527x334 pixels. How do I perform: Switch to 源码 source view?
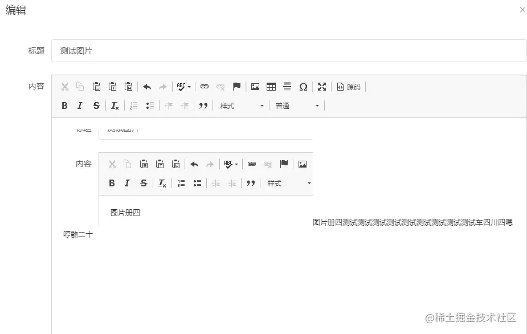tap(349, 87)
